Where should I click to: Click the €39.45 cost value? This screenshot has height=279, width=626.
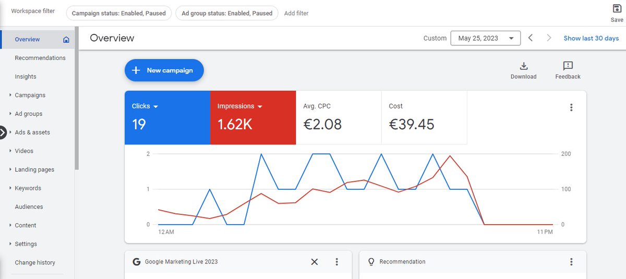[412, 124]
